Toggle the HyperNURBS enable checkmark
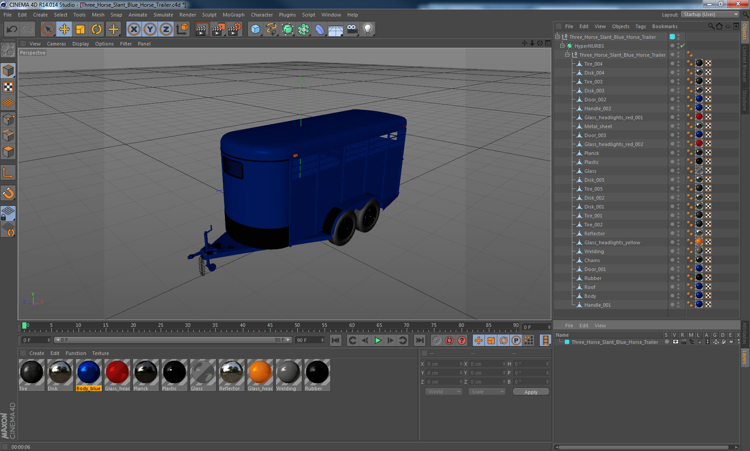Image resolution: width=750 pixels, height=451 pixels. click(x=683, y=46)
